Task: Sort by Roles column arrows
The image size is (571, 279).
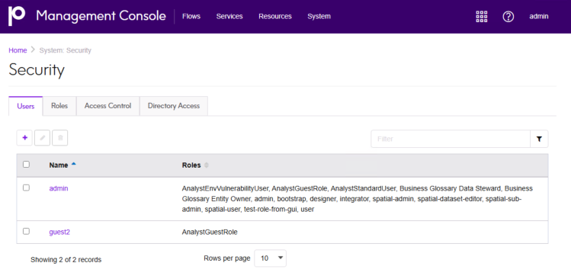Action: [x=207, y=165]
